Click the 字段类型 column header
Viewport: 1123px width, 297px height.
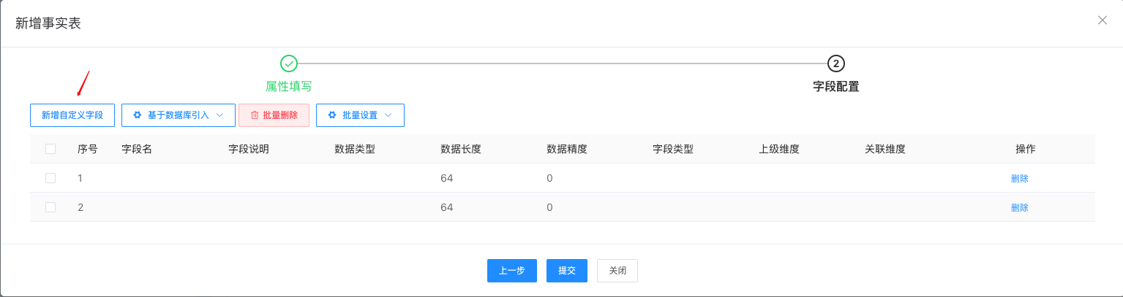673,149
